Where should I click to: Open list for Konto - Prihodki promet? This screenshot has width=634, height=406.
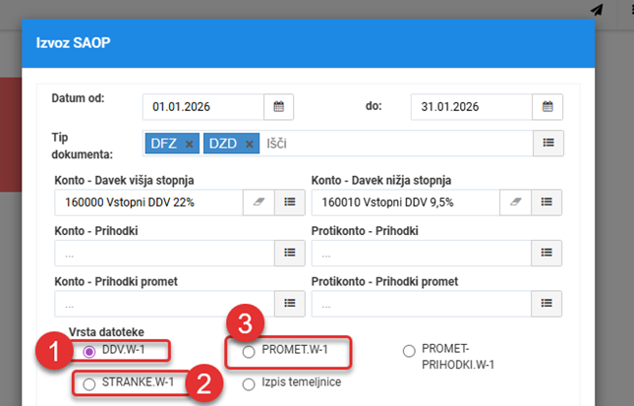(x=290, y=304)
